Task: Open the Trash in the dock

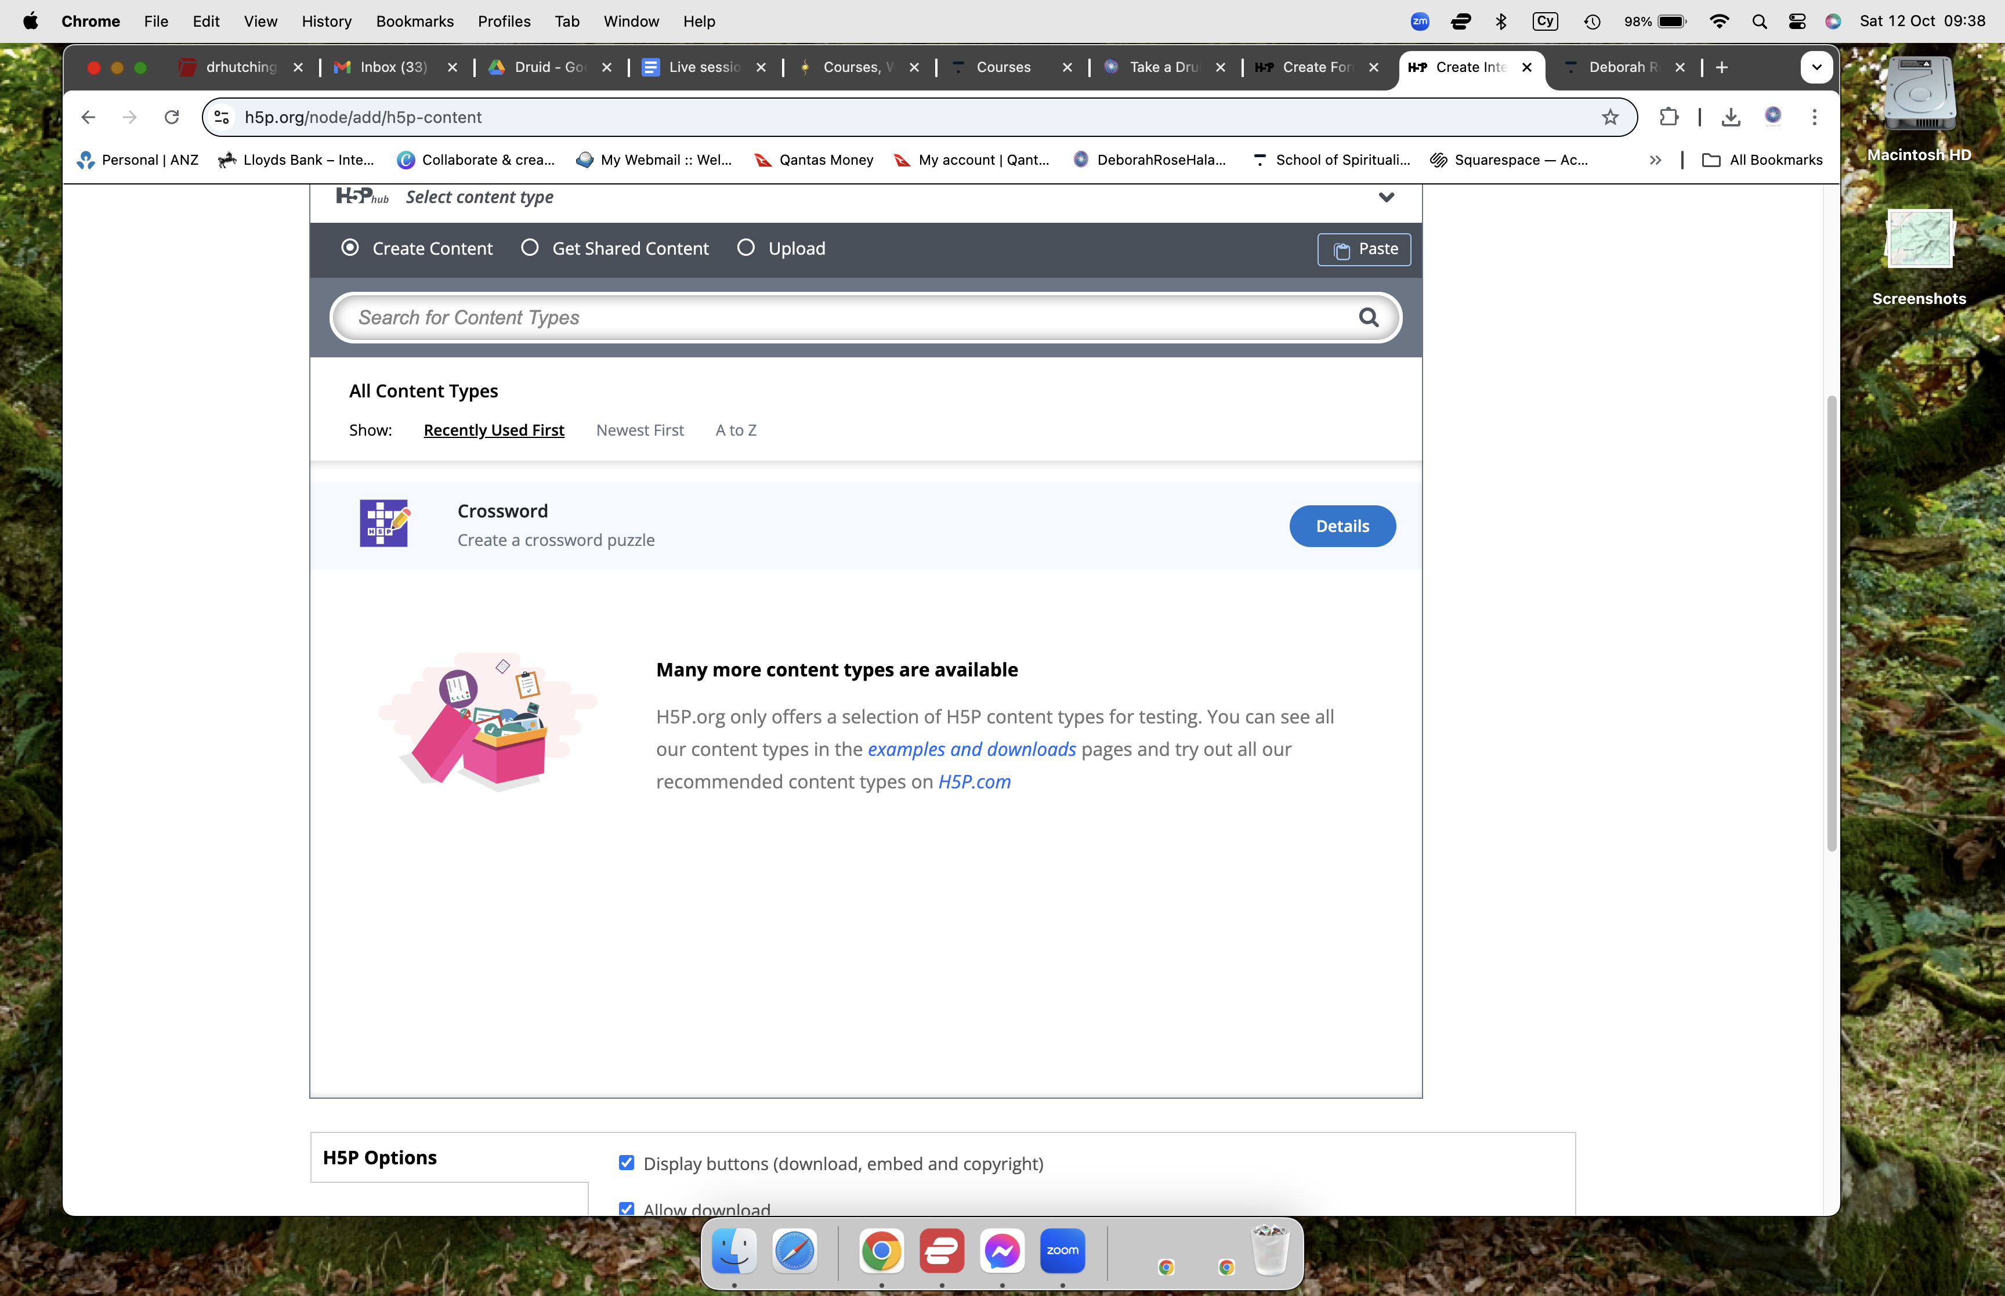Action: 1269,1251
